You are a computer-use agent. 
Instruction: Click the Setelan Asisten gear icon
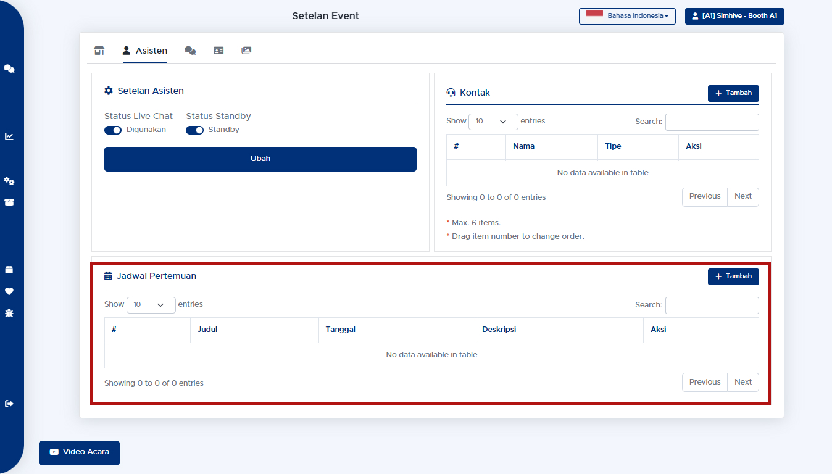pyautogui.click(x=109, y=91)
